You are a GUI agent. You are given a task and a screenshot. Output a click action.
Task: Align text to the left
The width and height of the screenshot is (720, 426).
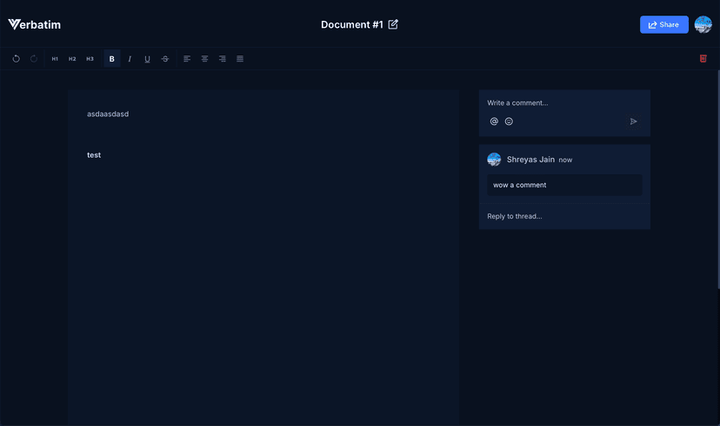pos(187,59)
